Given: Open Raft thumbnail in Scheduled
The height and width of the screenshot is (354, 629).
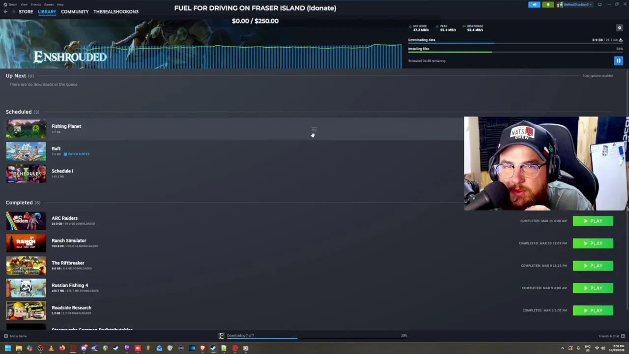Looking at the screenshot, I should 26,151.
